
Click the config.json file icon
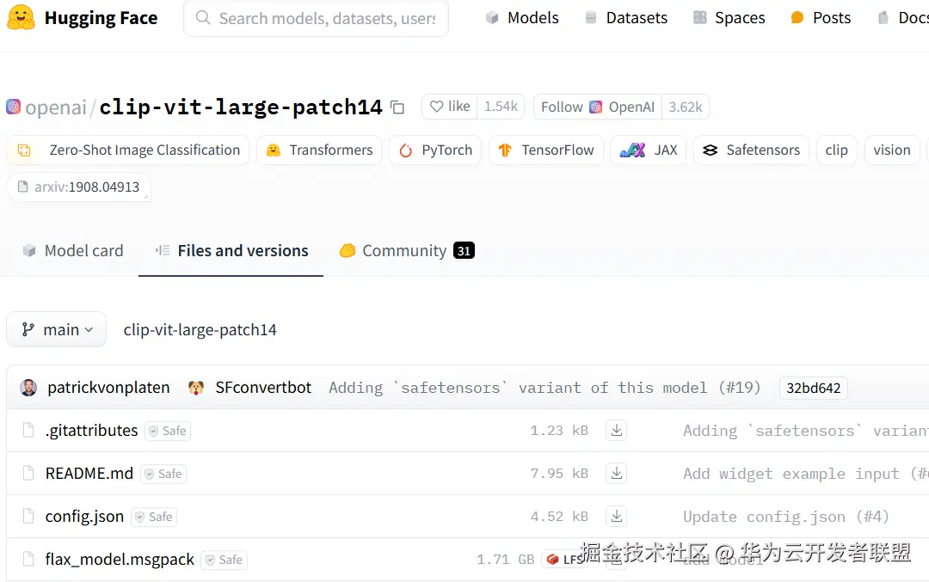(x=28, y=517)
